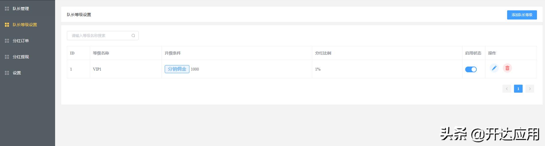The width and height of the screenshot is (545, 146).
Task: Go to the previous page arrow
Action: click(507, 89)
